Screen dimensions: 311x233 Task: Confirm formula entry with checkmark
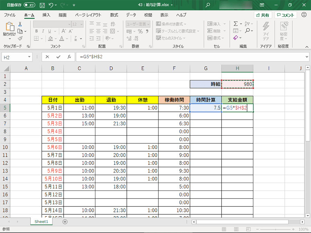tap(58, 57)
